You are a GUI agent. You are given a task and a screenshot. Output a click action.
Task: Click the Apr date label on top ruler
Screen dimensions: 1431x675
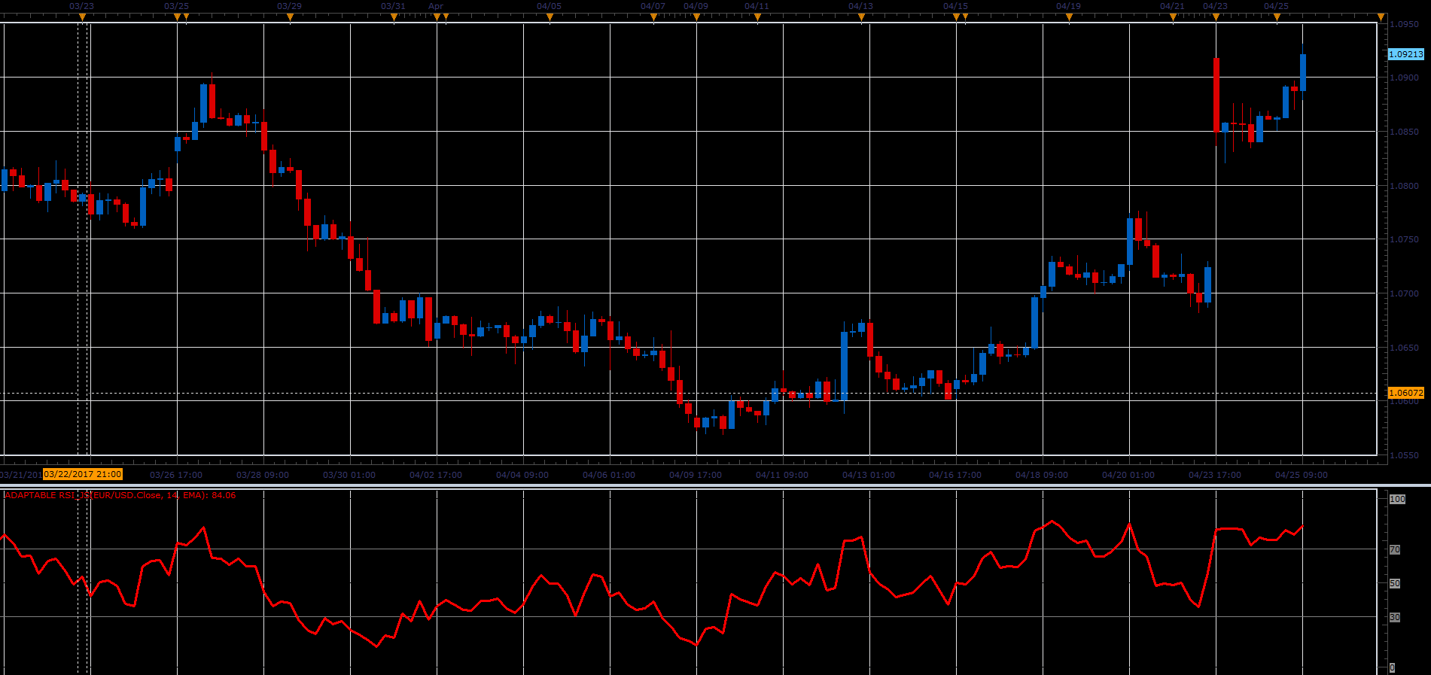pyautogui.click(x=436, y=6)
